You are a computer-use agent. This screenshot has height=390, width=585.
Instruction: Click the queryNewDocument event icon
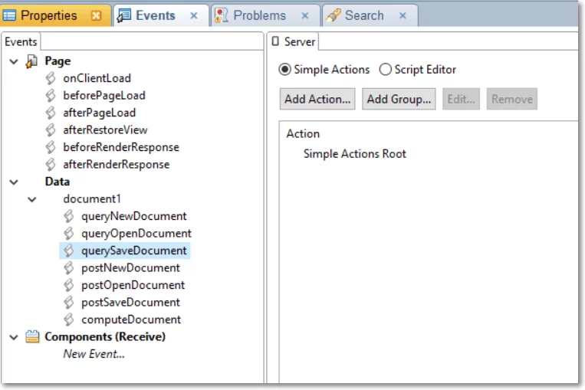tap(69, 216)
